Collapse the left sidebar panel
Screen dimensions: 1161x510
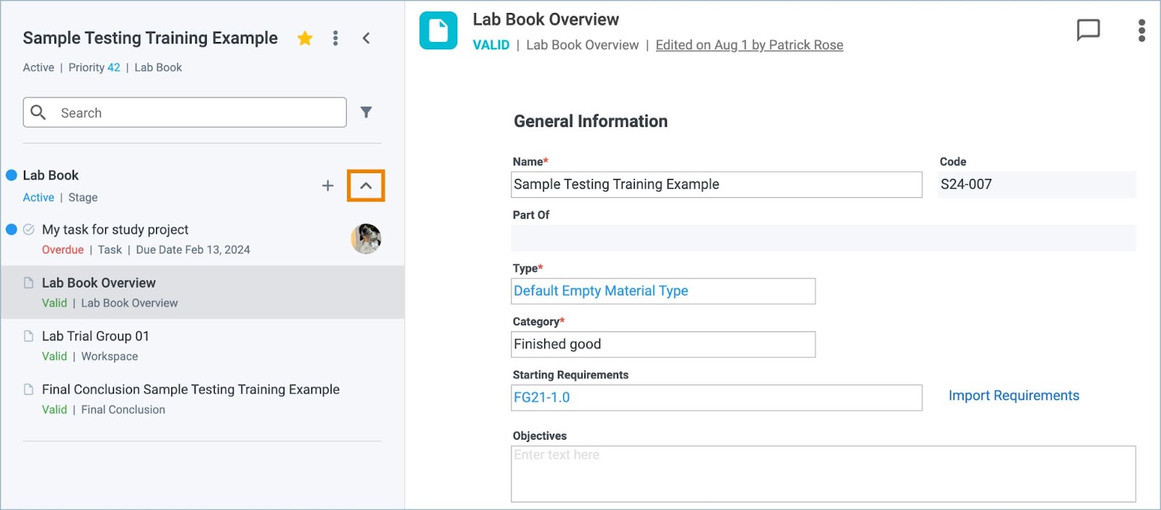366,38
